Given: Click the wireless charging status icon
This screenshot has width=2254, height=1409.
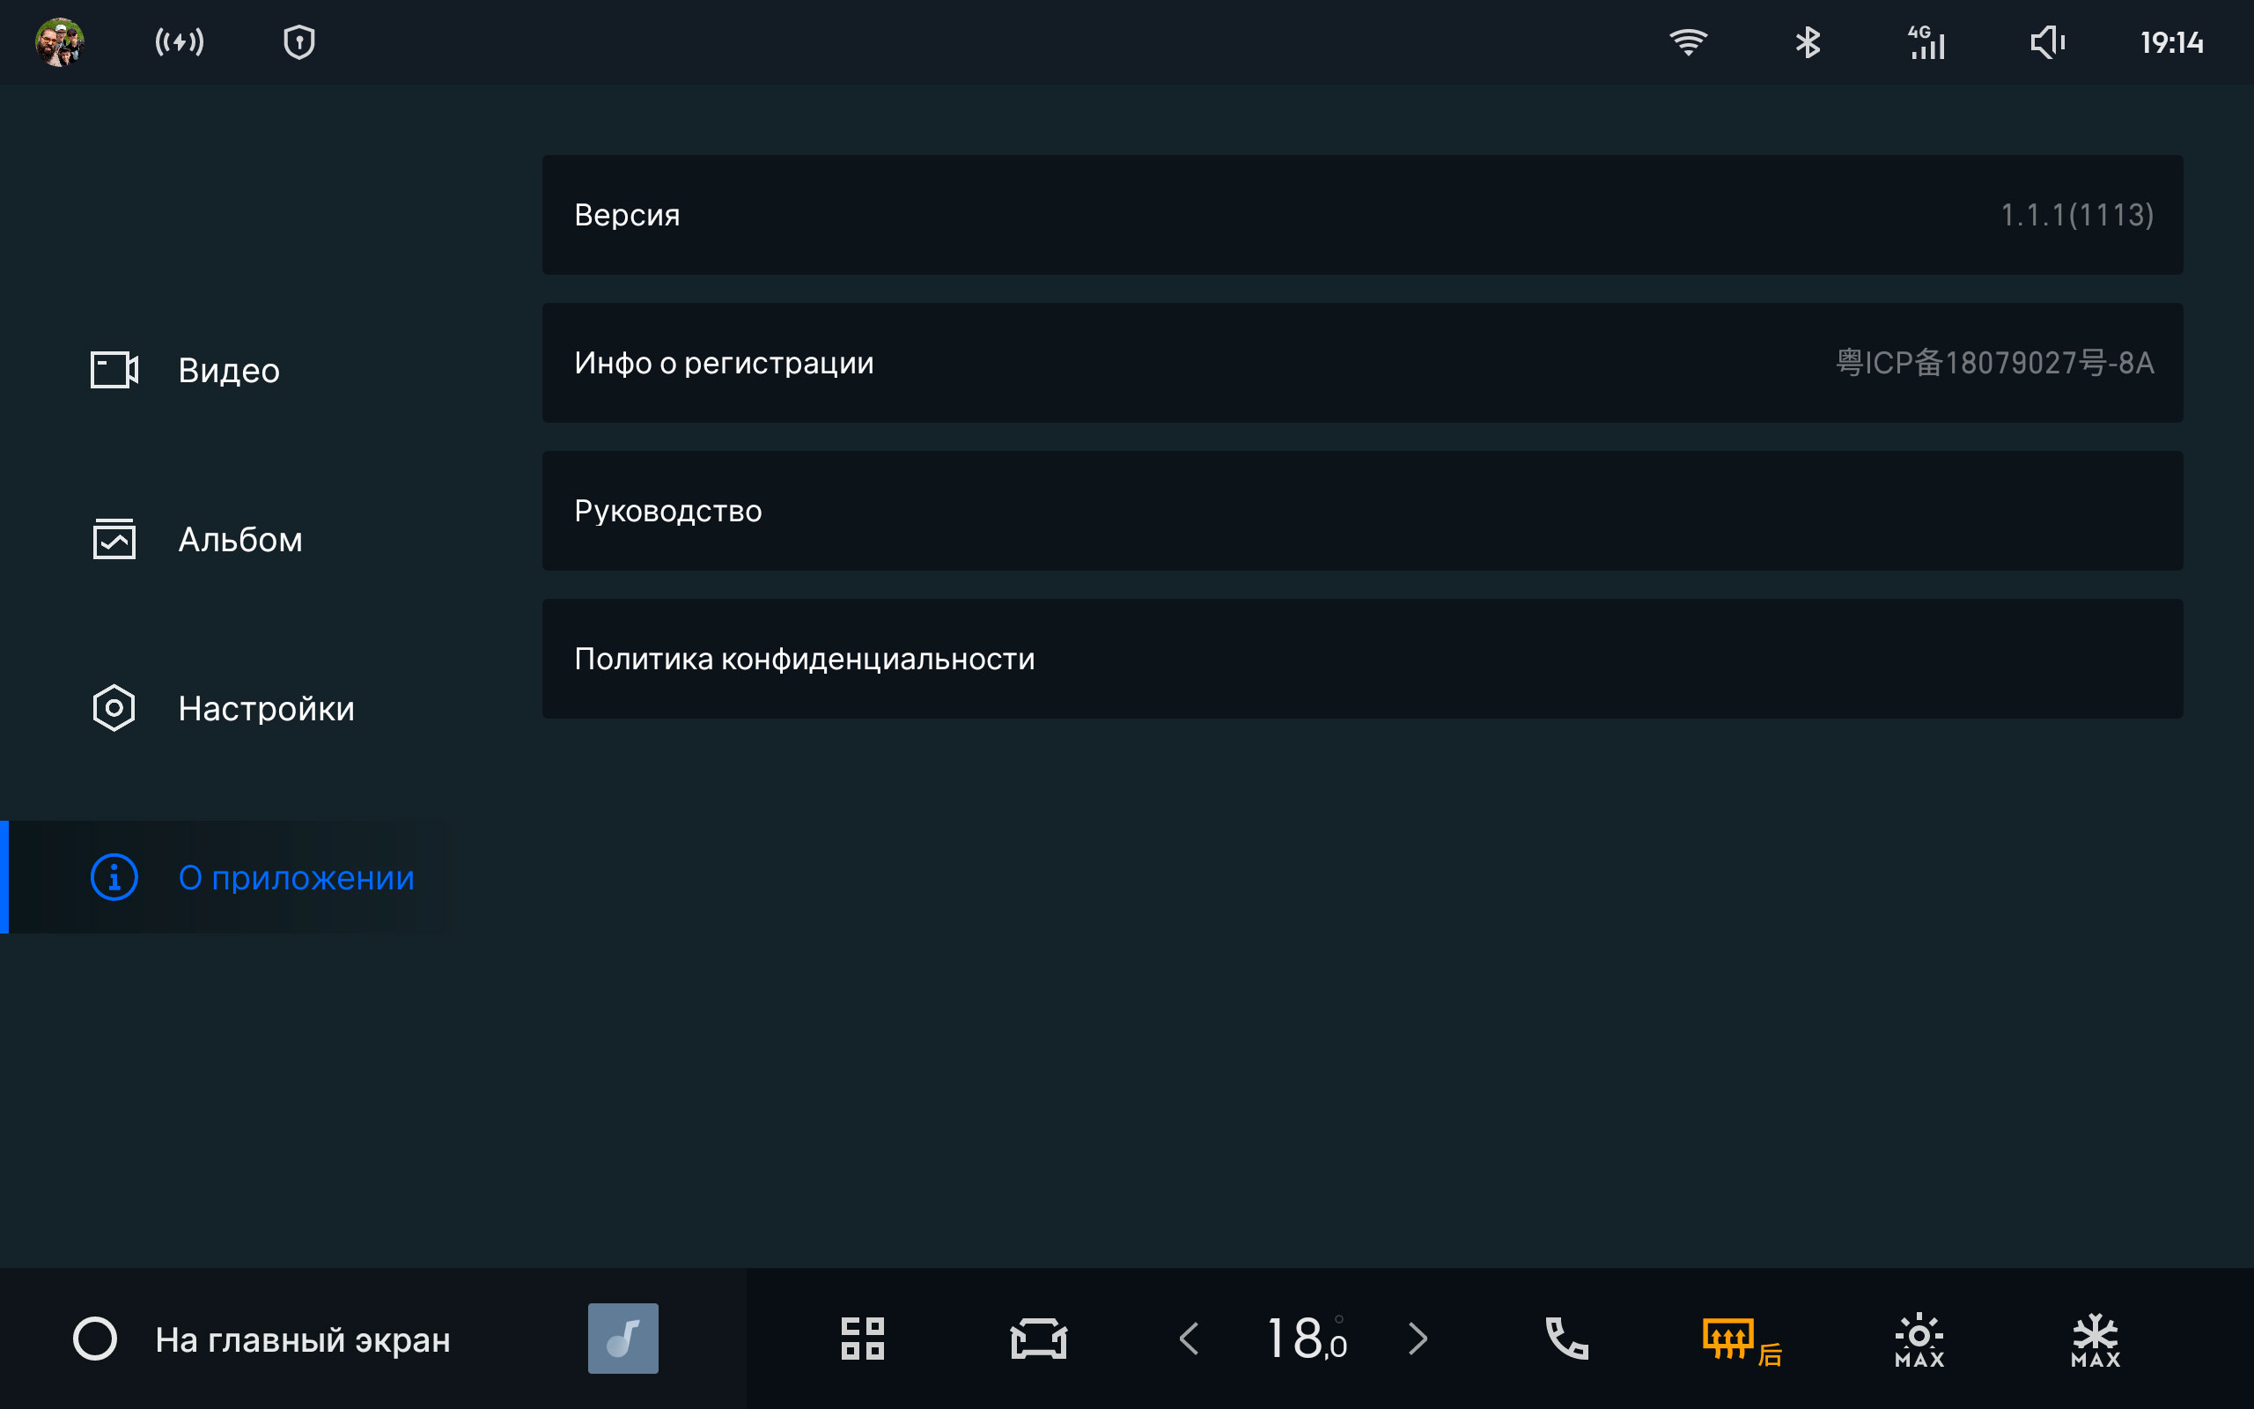Looking at the screenshot, I should (180, 42).
